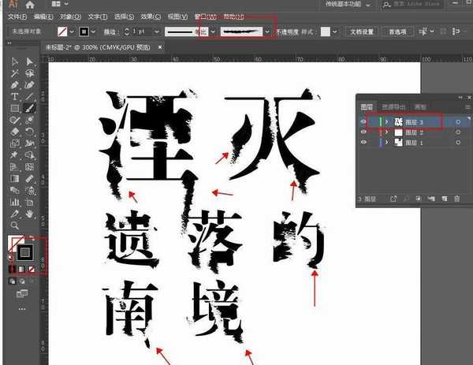Pick the Zoom magnifier tool
Screen dimensions: 473x365
(x=15, y=225)
